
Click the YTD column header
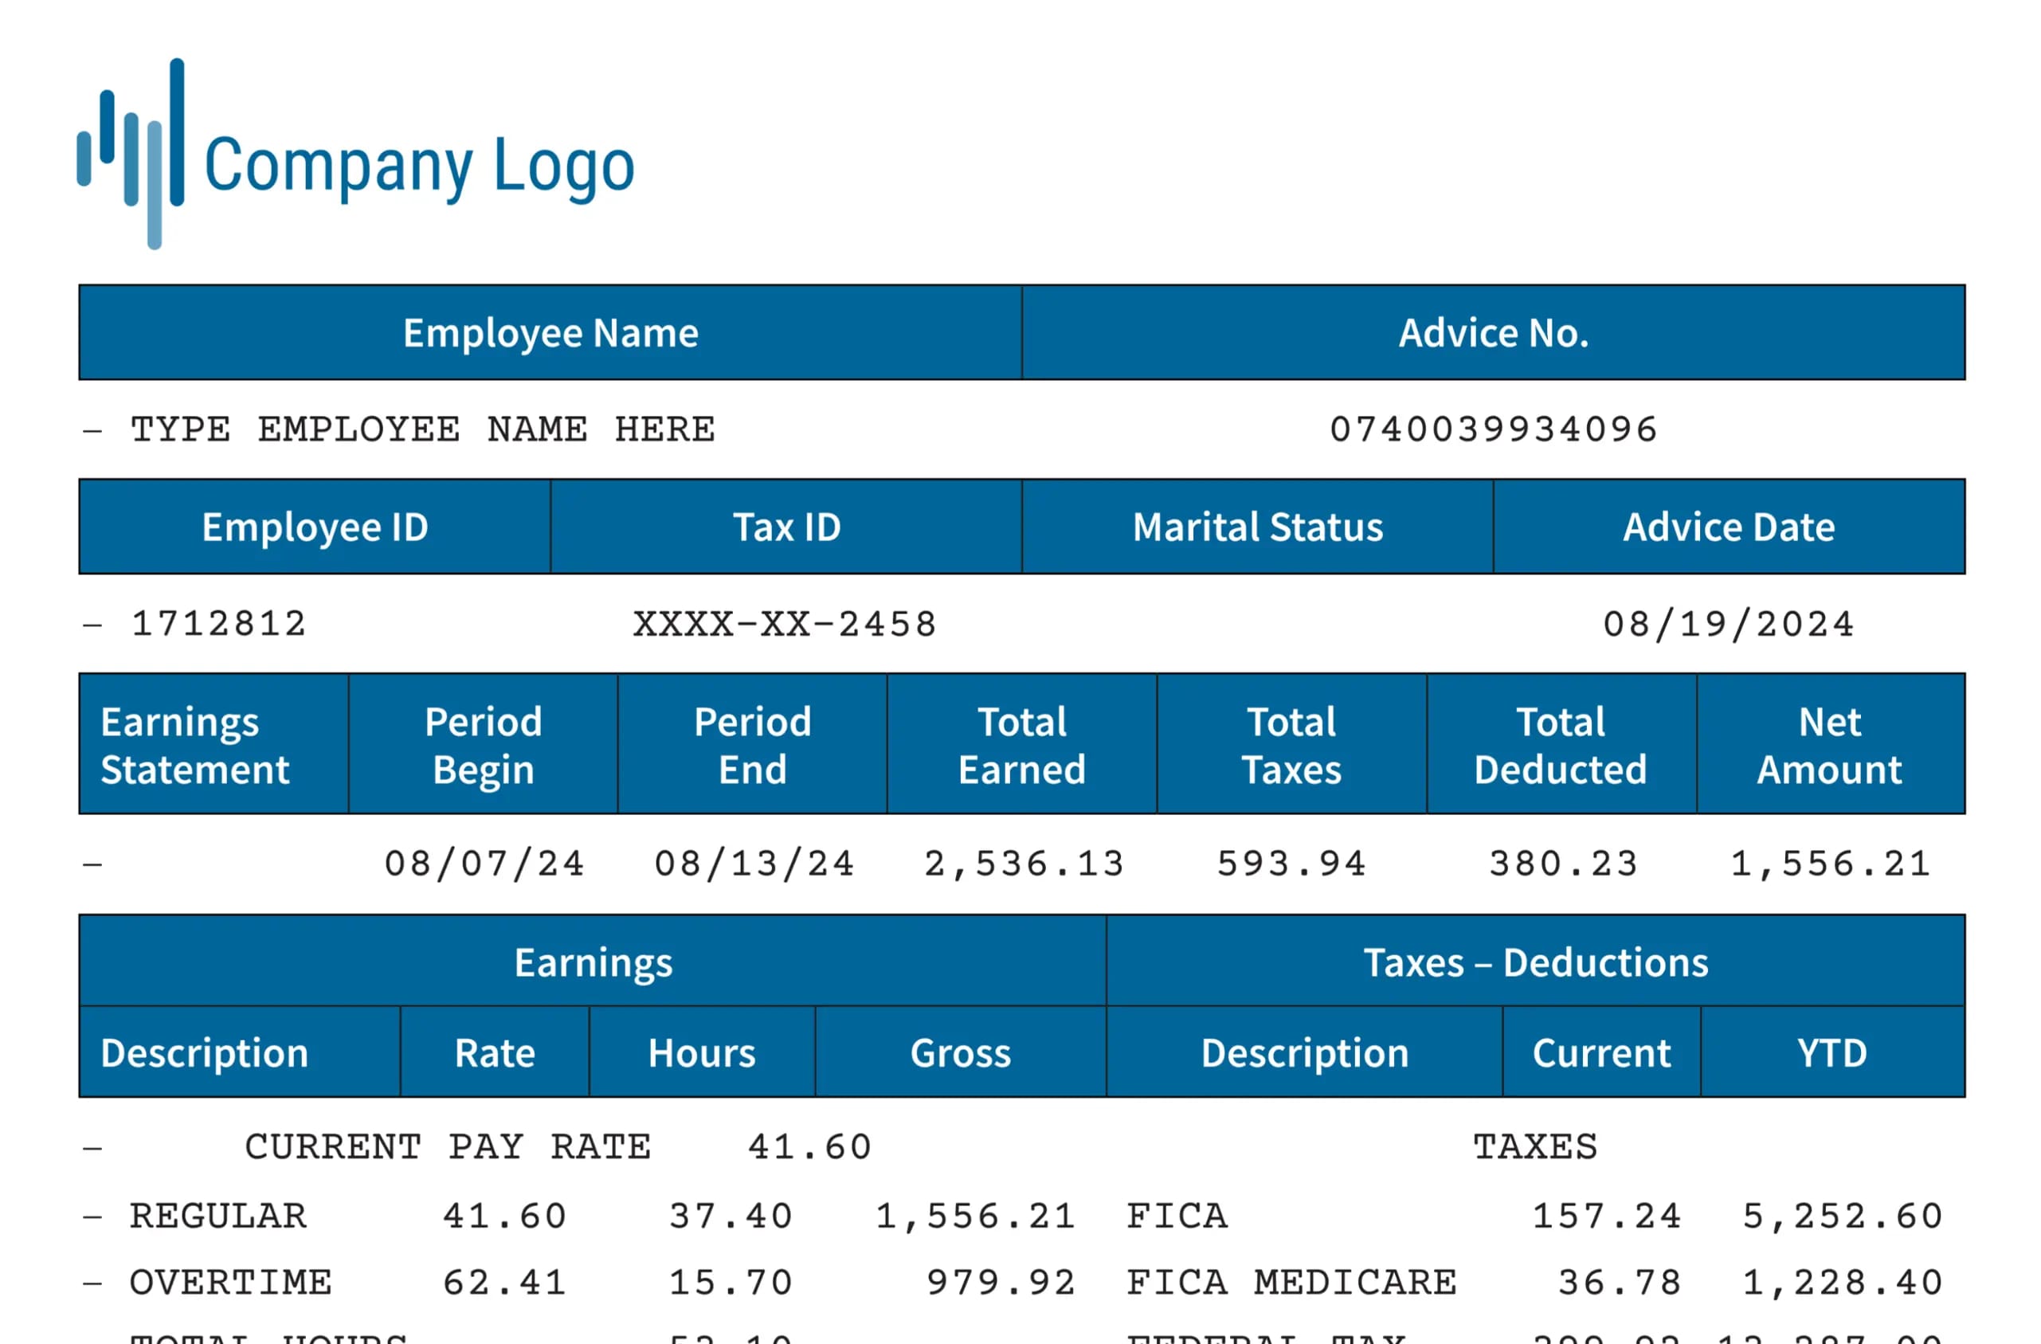click(x=1831, y=1052)
